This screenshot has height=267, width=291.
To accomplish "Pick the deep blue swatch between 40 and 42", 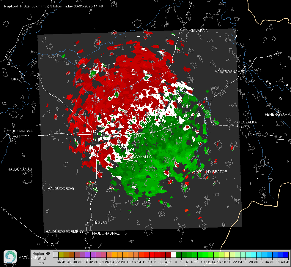I will (x=286, y=255).
